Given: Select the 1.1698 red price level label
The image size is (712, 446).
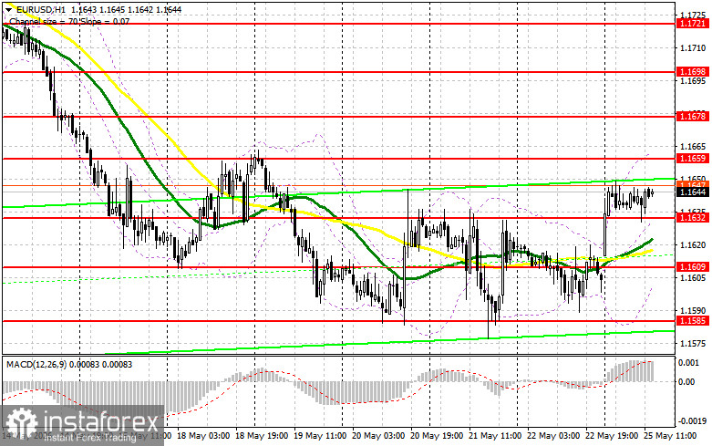Looking at the screenshot, I should point(692,72).
